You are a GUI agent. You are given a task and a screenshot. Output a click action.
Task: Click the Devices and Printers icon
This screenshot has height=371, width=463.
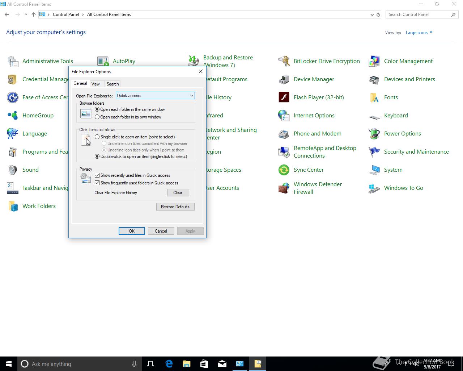pyautogui.click(x=374, y=79)
